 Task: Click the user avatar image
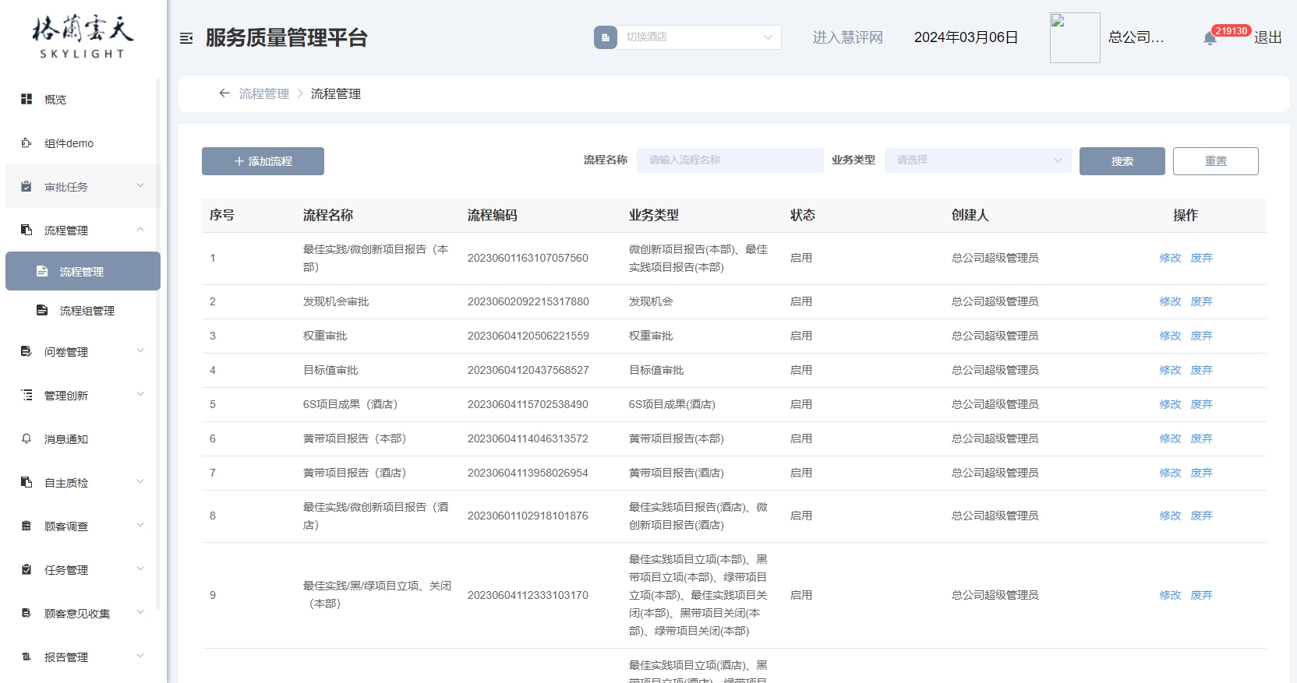point(1075,37)
